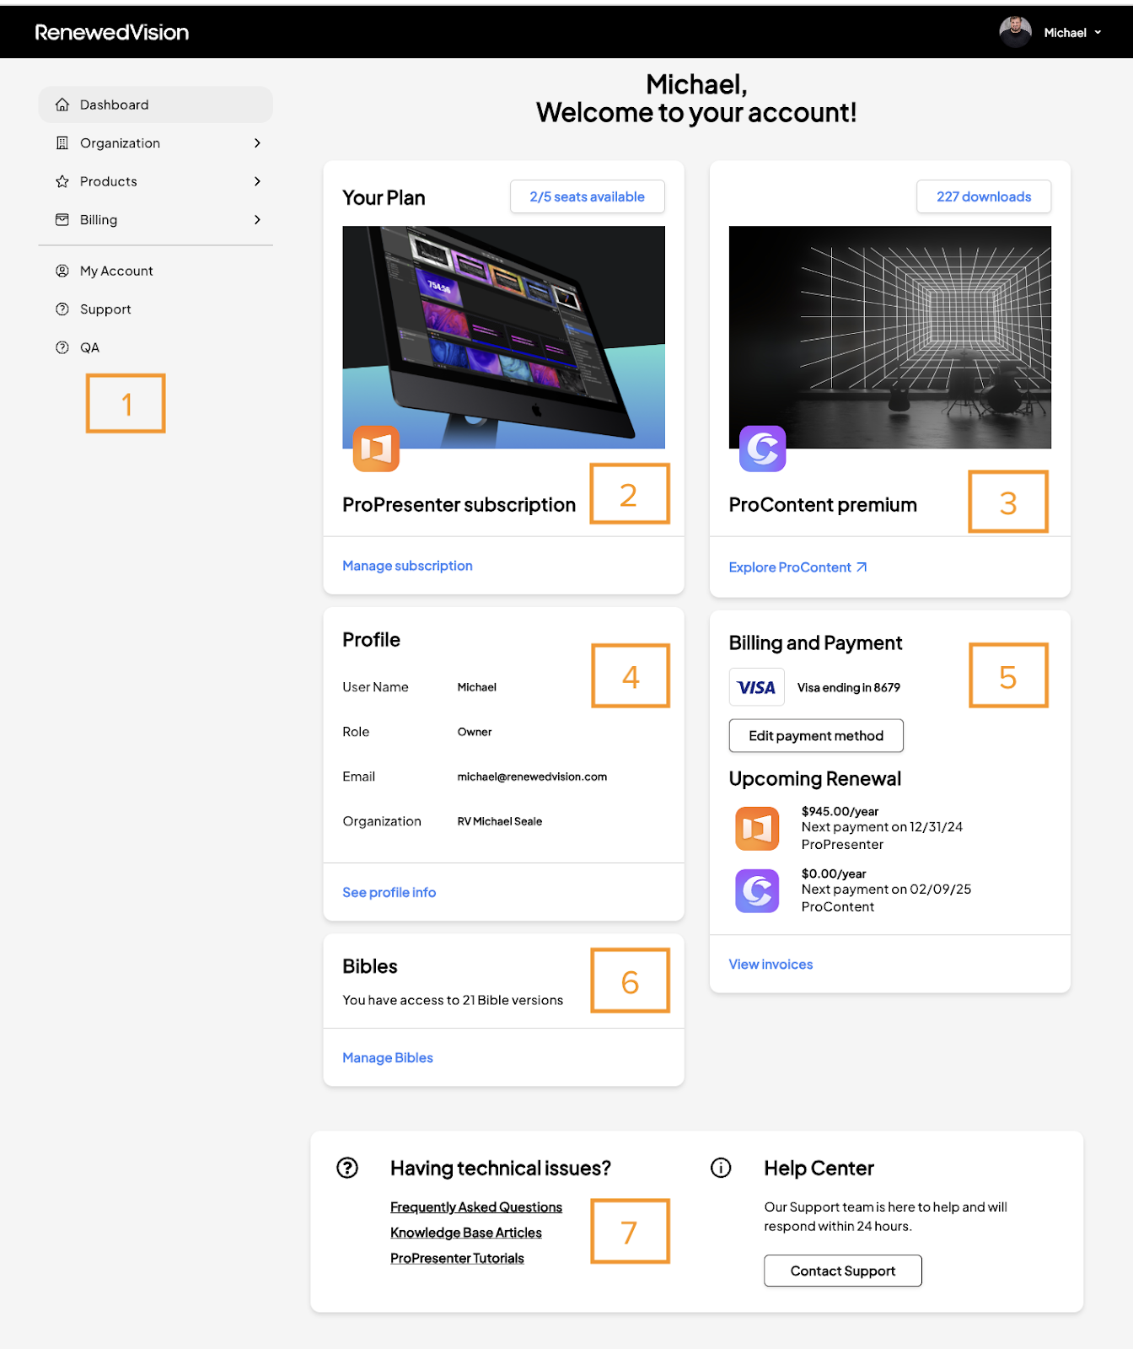Click the external arrow beside Explore ProContent
1133x1349 pixels.
(862, 567)
